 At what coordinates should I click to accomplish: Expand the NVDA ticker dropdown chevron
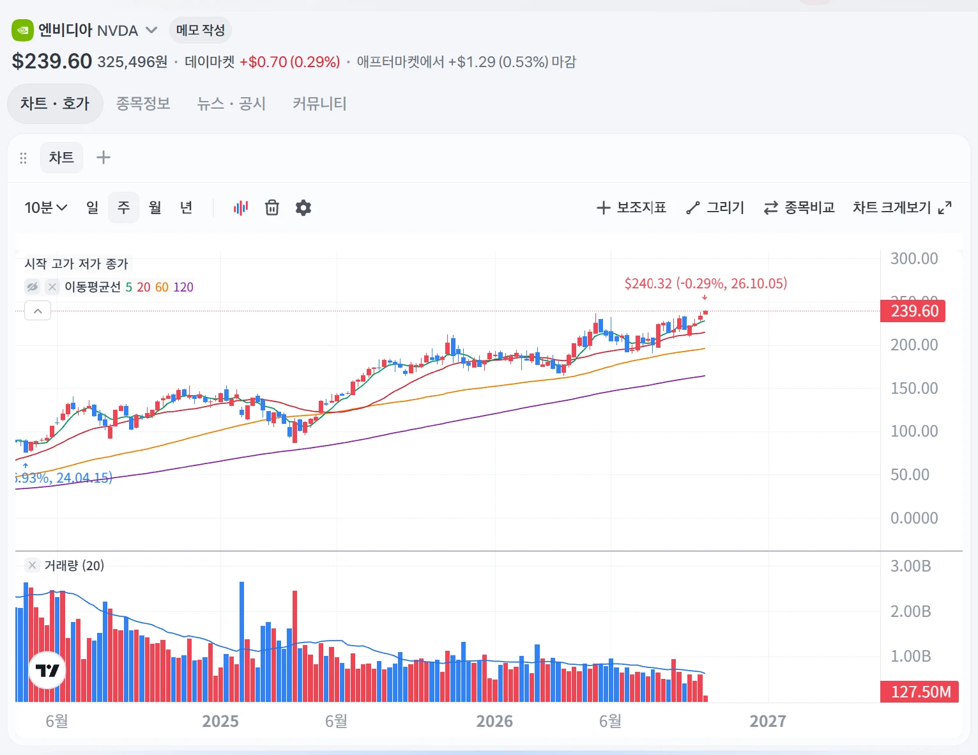pyautogui.click(x=151, y=30)
